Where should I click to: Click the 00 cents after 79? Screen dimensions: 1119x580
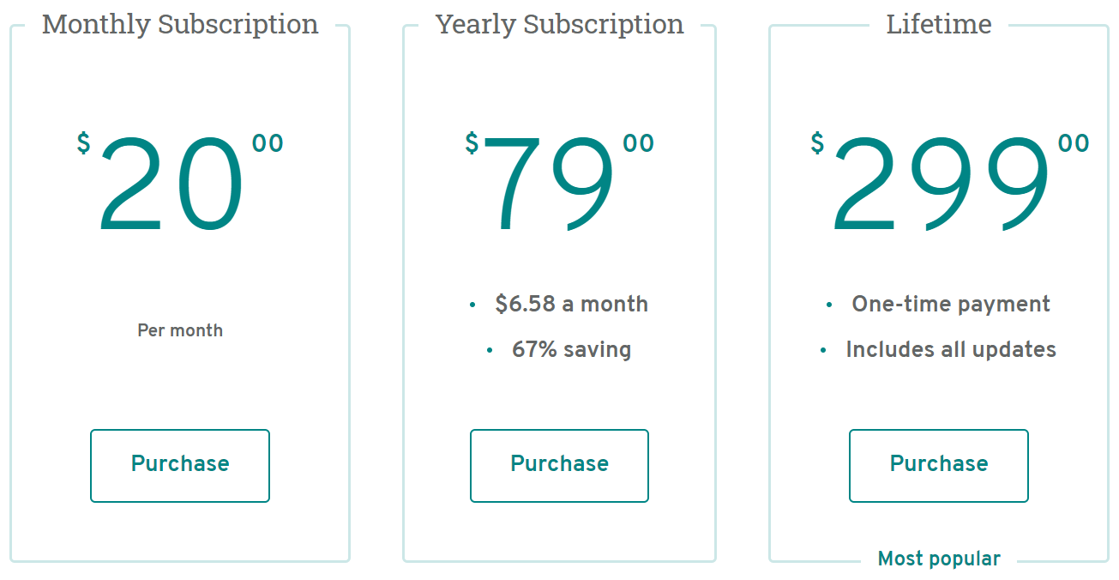(x=639, y=143)
